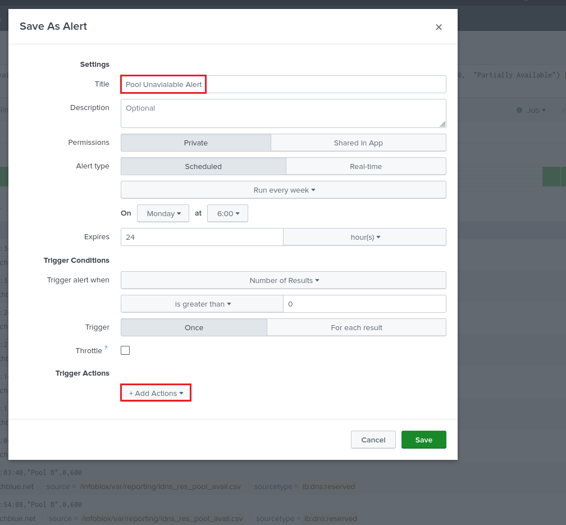
Task: Click the green Save button
Action: pos(423,440)
